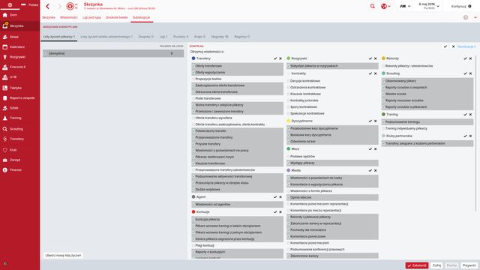This screenshot has width=480, height=270.
Task: Toggle Obserwowany piłkarz checkbox
Action: (383, 81)
